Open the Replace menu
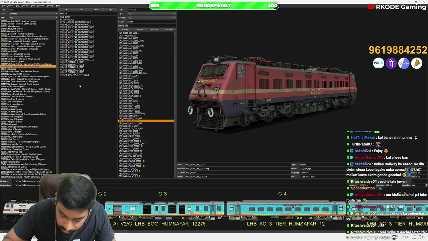Viewport: 428px width, 241px height. [25, 6]
